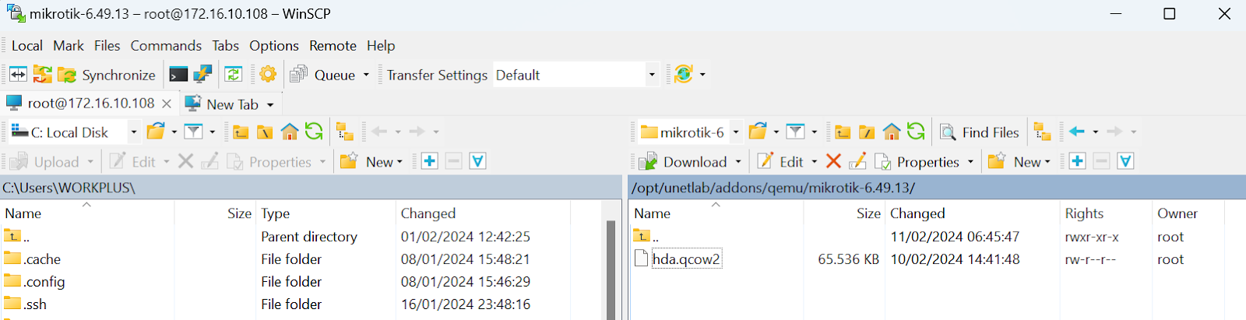Refresh the local panel directory
The height and width of the screenshot is (320, 1246).
point(314,132)
